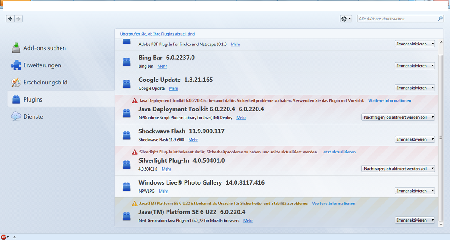
Task: Click the Adobe PDF Plug-In description text
Action: click(182, 44)
